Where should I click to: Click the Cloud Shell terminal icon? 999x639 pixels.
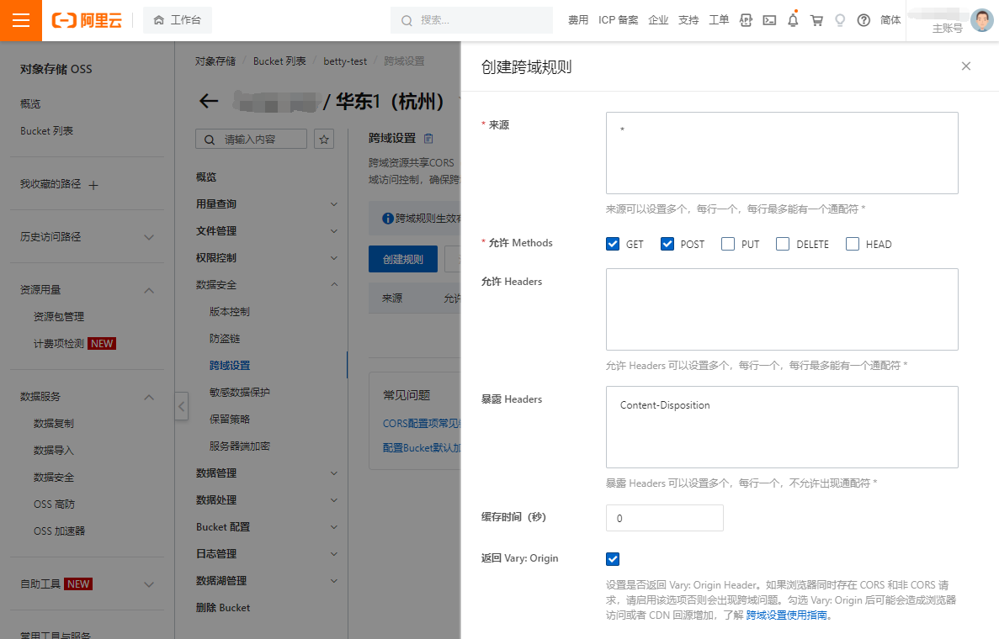click(x=768, y=20)
